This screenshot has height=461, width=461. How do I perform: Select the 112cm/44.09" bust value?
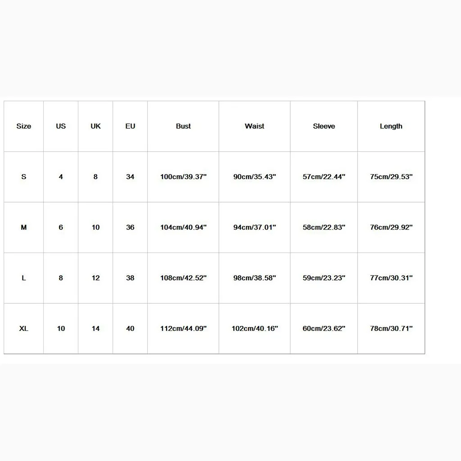tap(183, 329)
